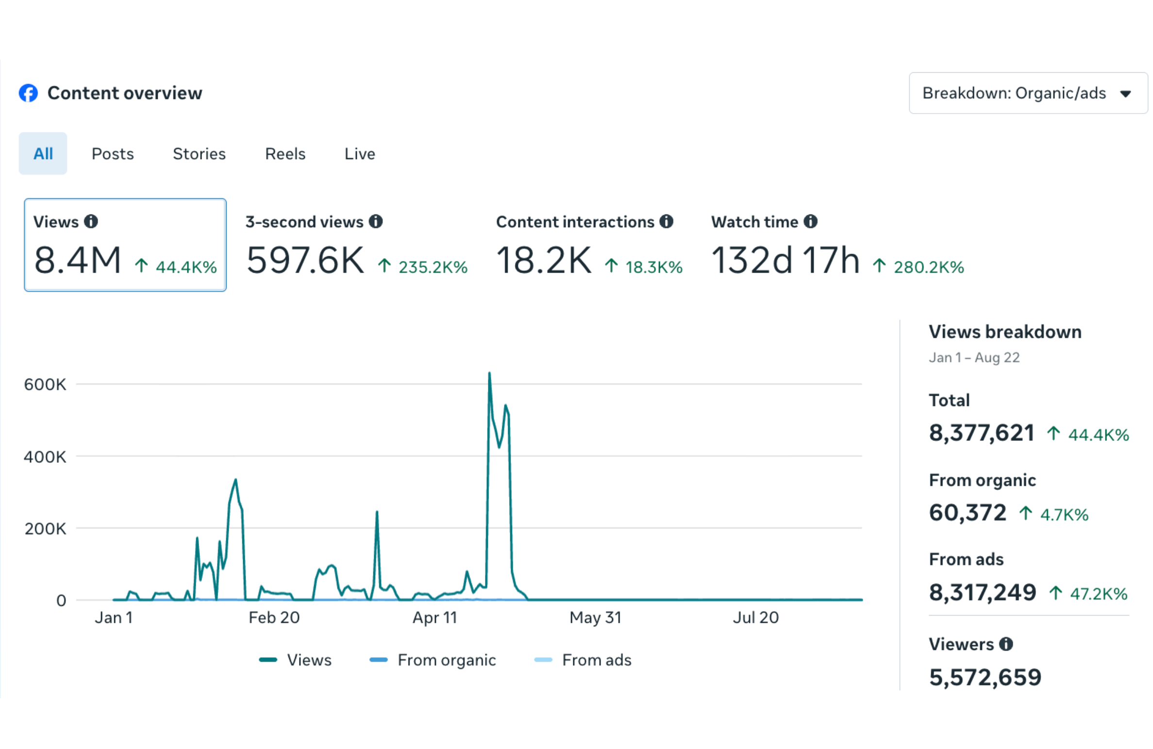Click the Jul 20 x-axis label

tap(756, 618)
